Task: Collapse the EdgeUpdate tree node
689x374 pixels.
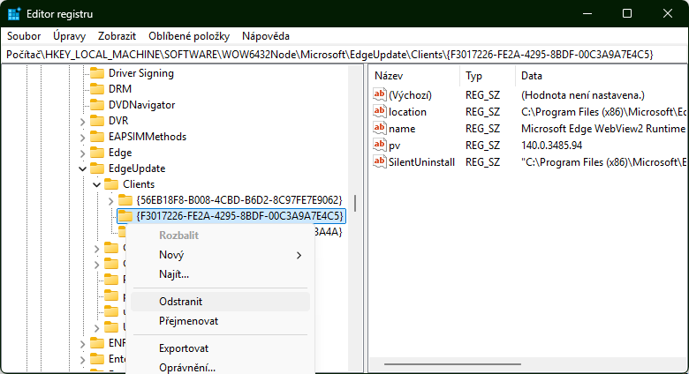Action: (83, 168)
